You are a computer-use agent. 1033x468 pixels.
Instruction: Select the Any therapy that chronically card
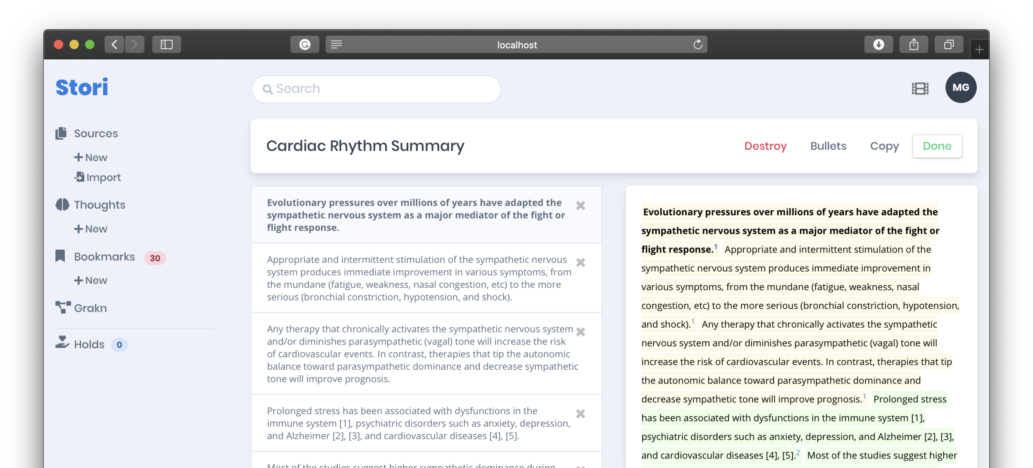click(x=426, y=353)
